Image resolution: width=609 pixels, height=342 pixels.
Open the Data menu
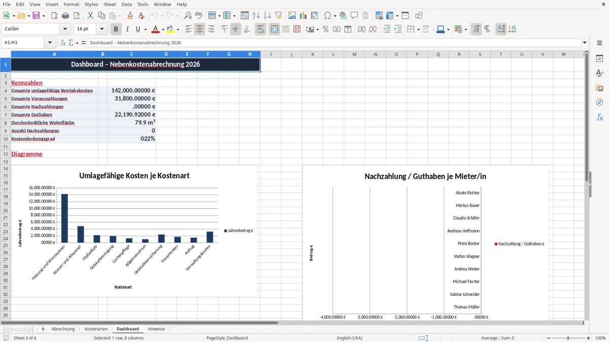coord(126,4)
